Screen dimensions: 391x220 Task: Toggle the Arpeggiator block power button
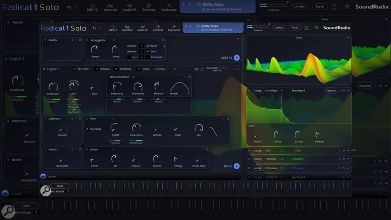click(x=163, y=40)
